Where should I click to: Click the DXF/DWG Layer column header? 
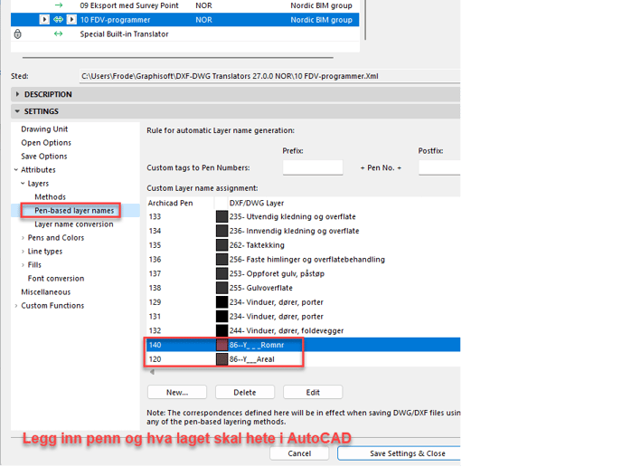344,203
